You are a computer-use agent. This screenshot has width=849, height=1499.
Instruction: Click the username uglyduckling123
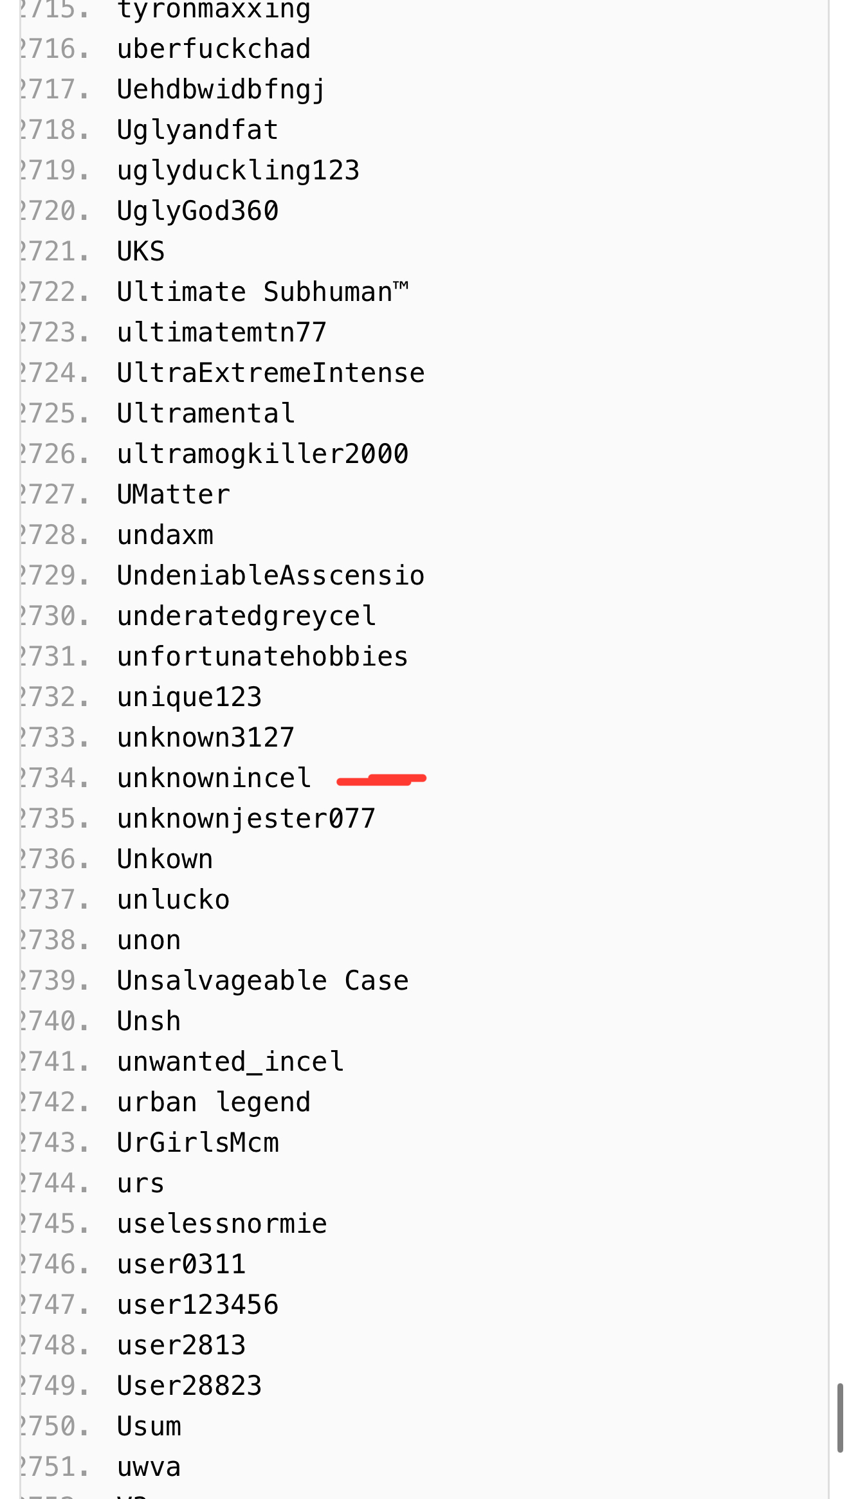tap(238, 170)
